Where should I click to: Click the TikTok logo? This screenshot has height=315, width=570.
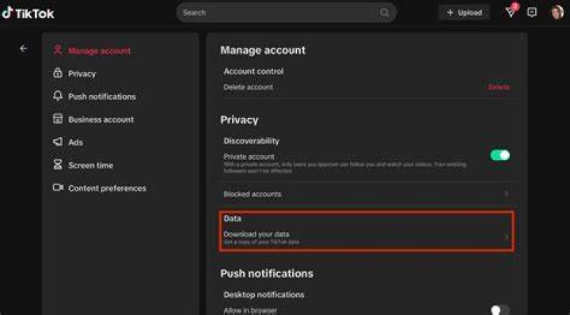tap(28, 13)
